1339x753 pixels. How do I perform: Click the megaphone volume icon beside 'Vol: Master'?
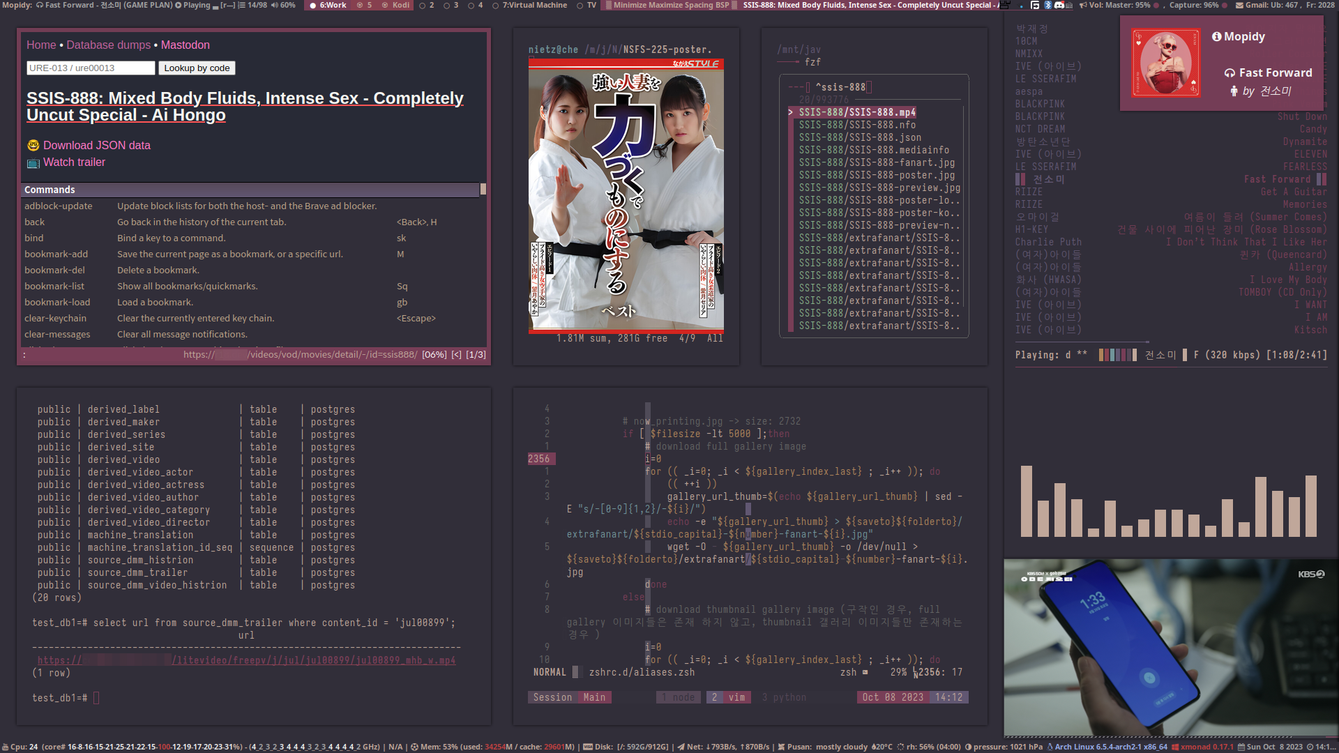[1083, 5]
